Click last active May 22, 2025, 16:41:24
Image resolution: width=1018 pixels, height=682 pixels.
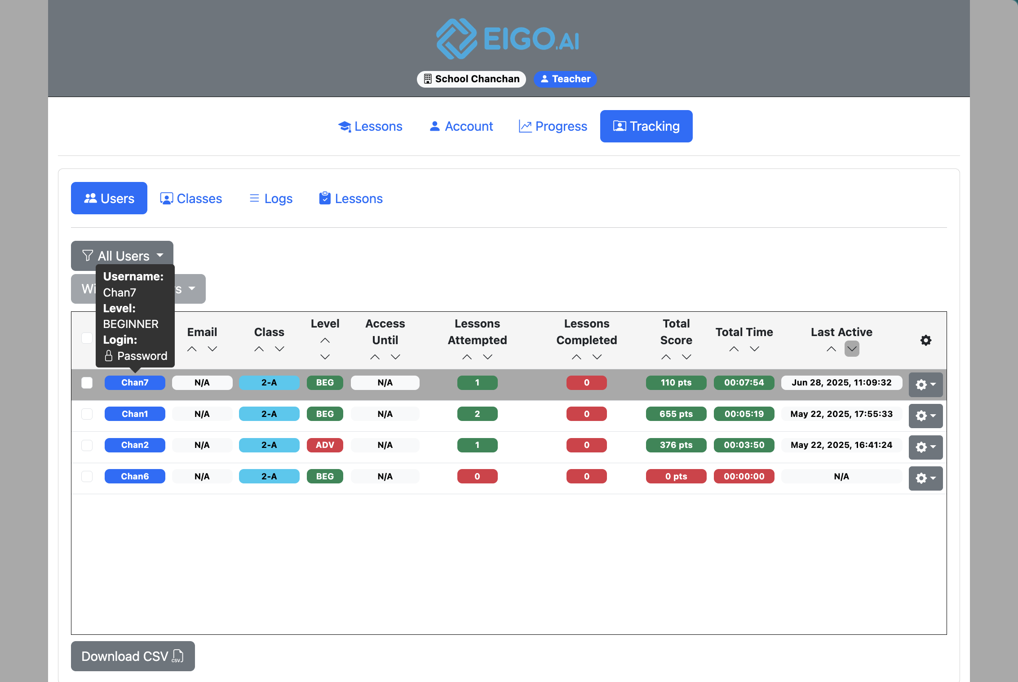[x=841, y=445]
